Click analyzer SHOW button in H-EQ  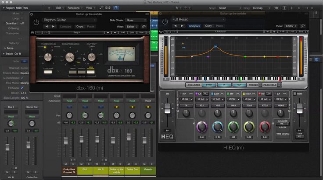click(x=209, y=85)
